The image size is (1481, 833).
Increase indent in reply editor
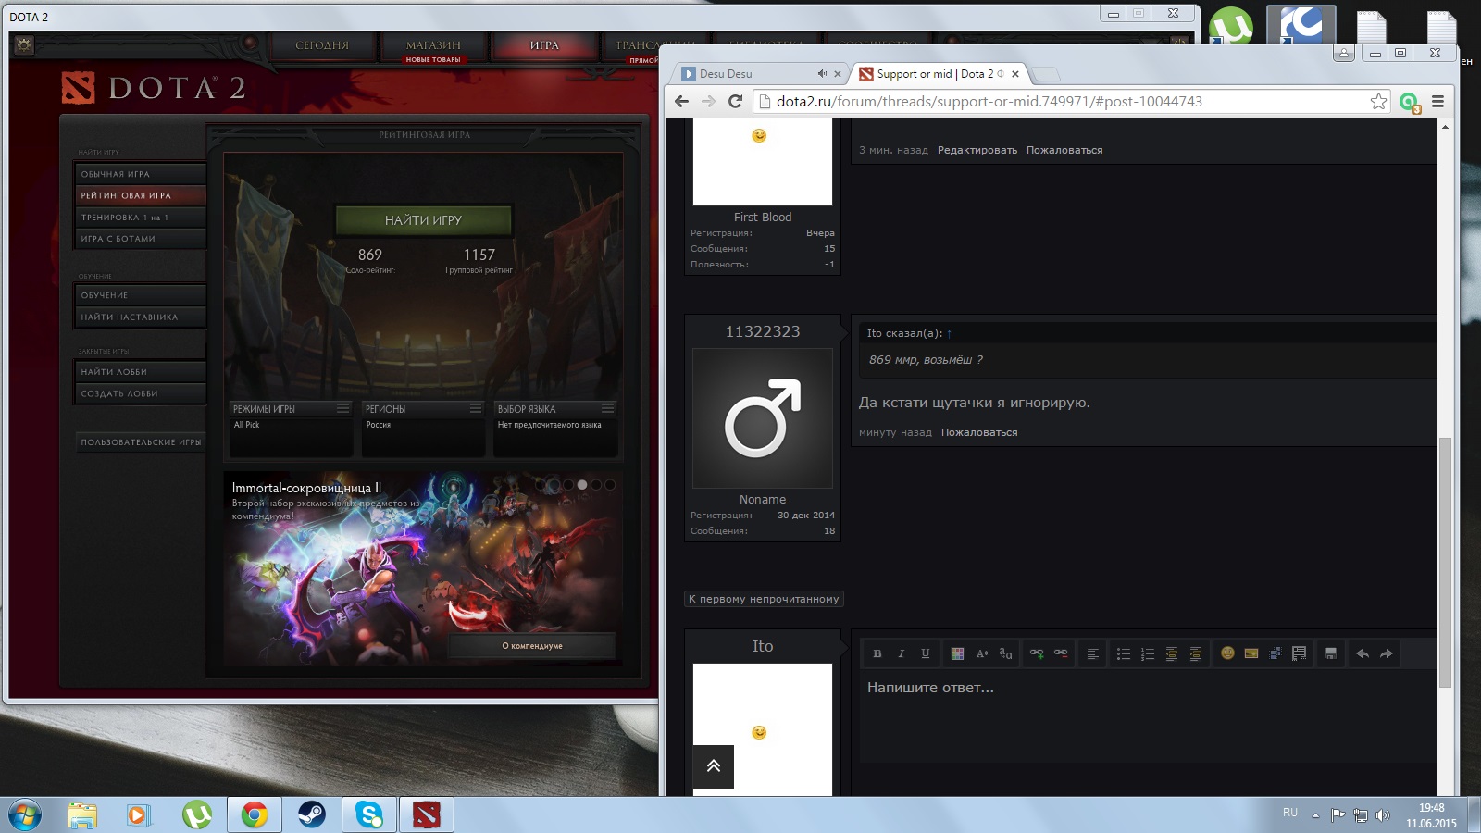[1196, 653]
